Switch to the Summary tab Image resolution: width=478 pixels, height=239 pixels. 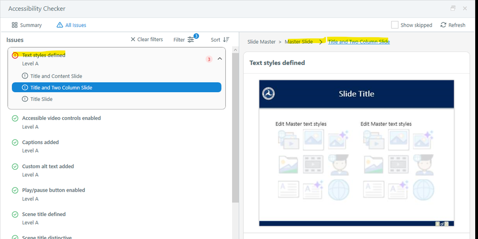(26, 25)
